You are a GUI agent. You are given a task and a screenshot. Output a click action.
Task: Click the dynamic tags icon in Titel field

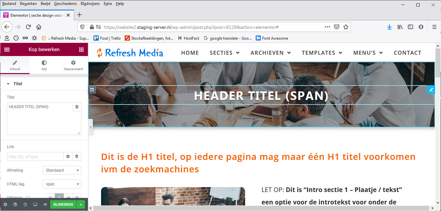coord(77,107)
